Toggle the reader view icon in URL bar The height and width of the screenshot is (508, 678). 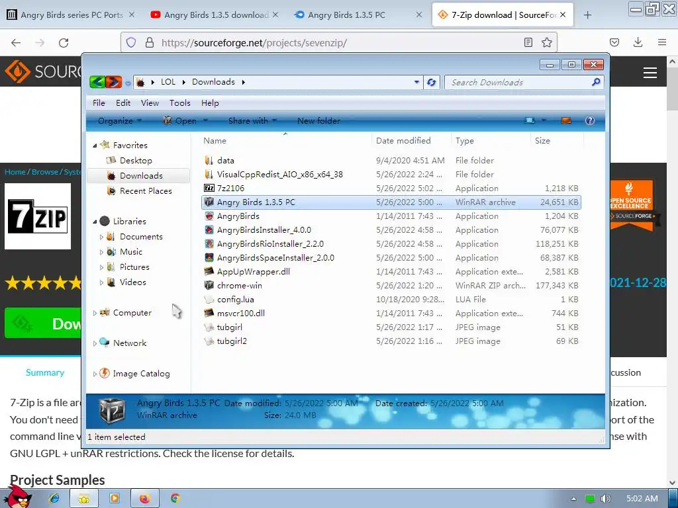528,42
